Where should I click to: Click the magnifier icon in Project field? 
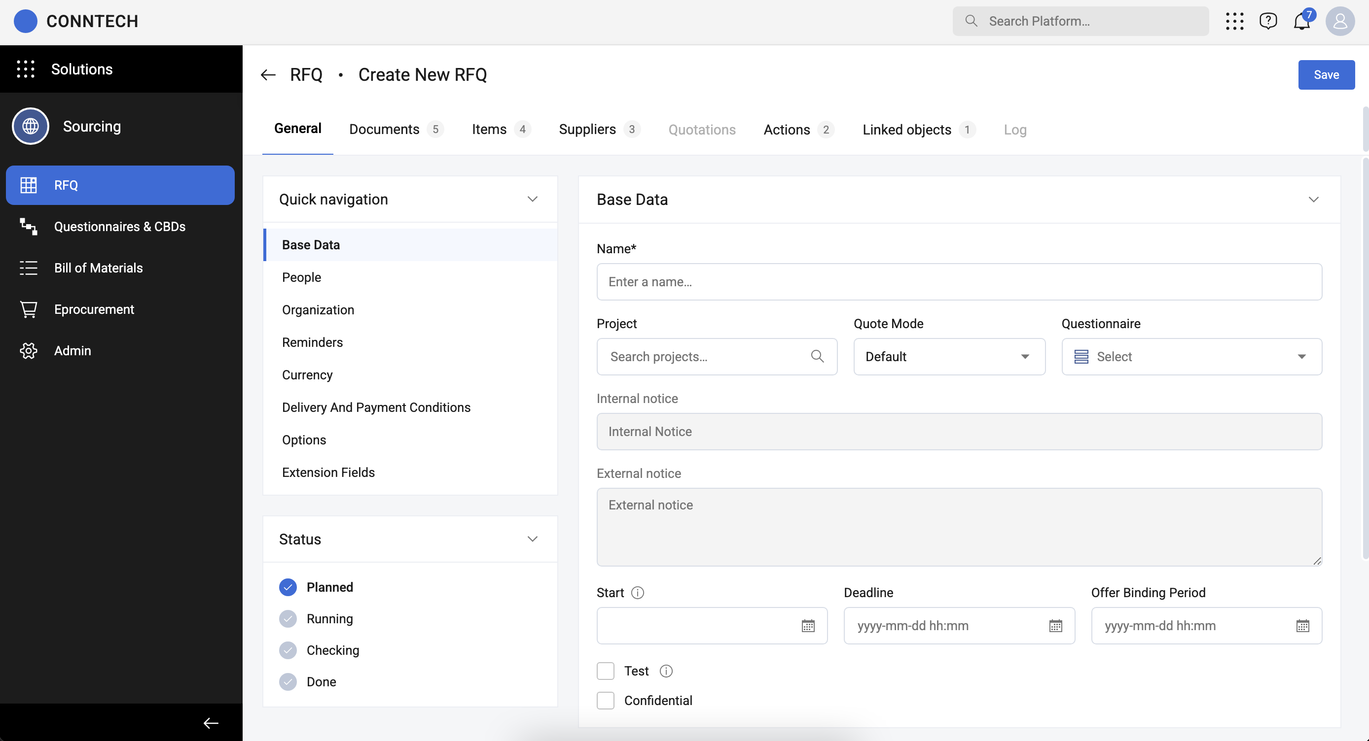coord(817,356)
